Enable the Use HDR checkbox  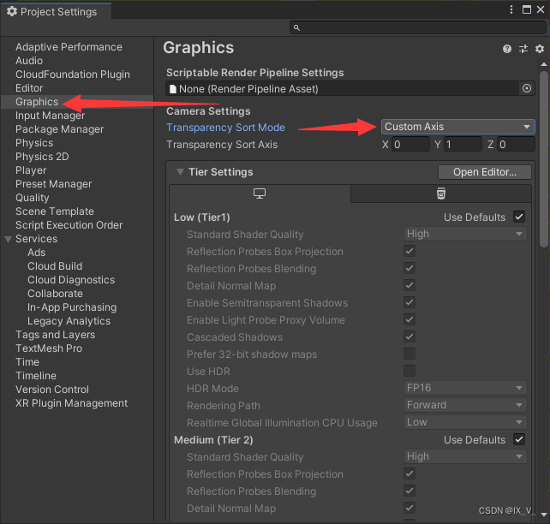pos(410,371)
